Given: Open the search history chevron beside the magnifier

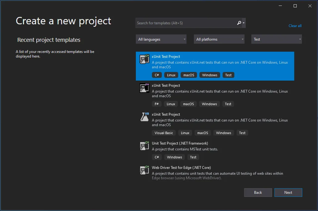Looking at the screenshot, I should 244,23.
